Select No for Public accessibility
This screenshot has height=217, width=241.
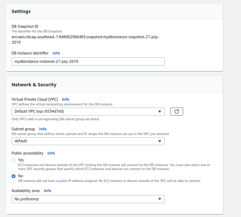tap(14, 176)
